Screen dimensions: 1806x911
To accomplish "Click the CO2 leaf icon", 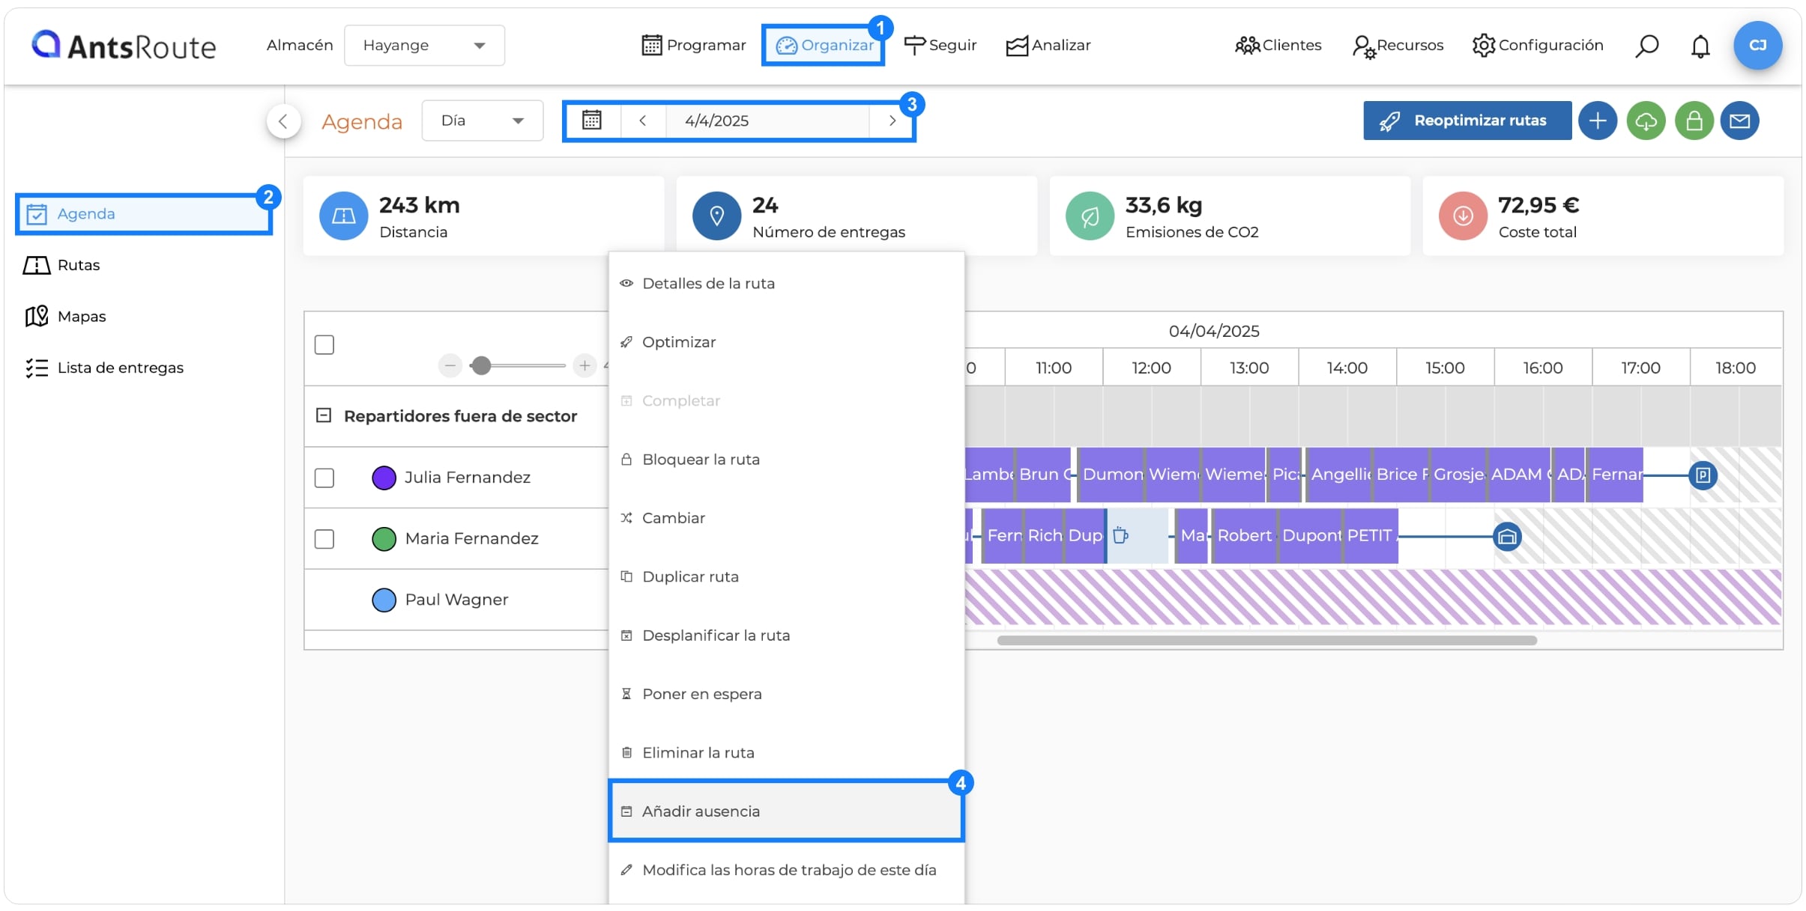I will pyautogui.click(x=1090, y=216).
